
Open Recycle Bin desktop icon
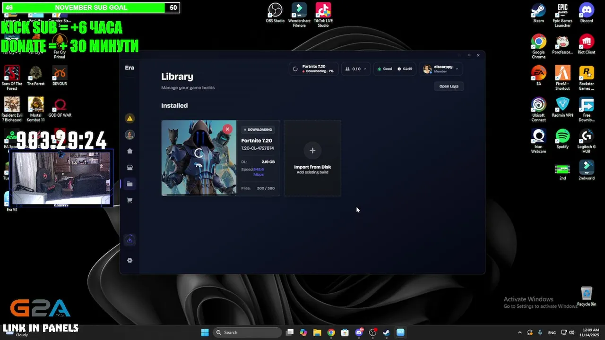coord(587,296)
